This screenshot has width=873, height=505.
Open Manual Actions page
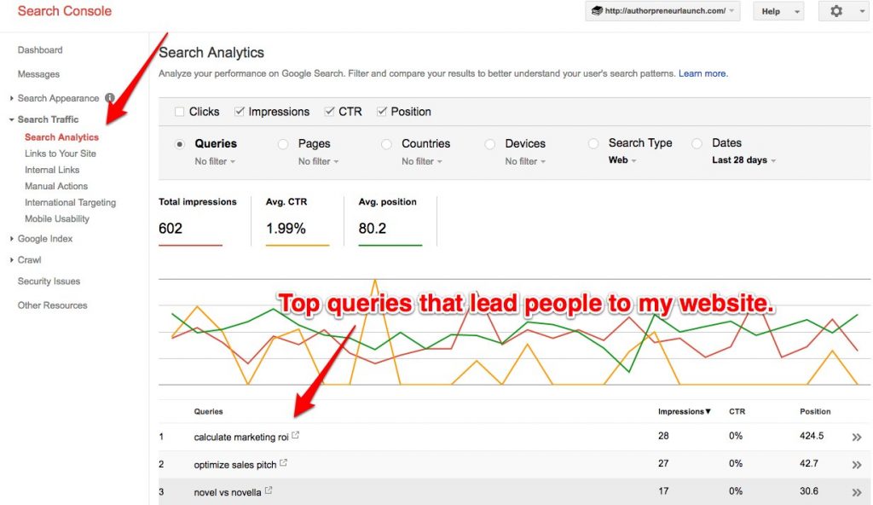[56, 186]
